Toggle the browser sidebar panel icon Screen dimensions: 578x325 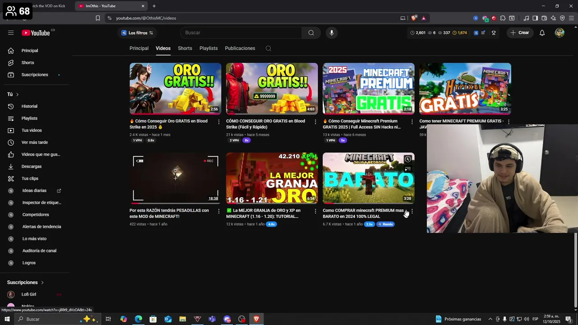pos(535,18)
